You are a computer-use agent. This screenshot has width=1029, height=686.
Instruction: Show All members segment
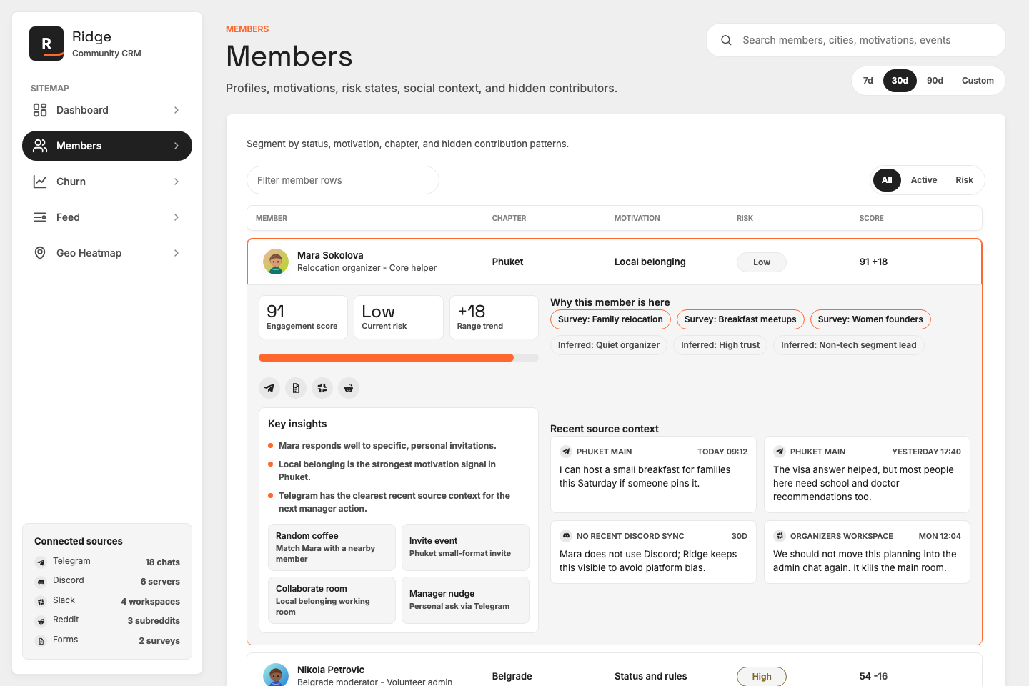click(x=887, y=180)
